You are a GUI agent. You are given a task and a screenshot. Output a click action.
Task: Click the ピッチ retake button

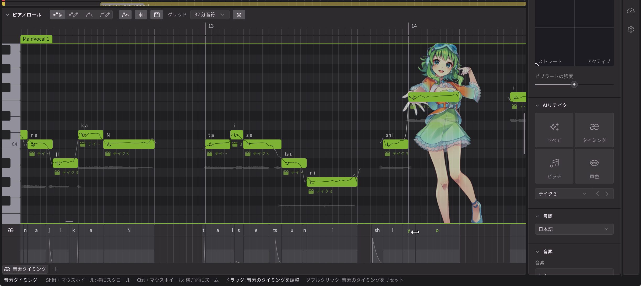(x=554, y=166)
